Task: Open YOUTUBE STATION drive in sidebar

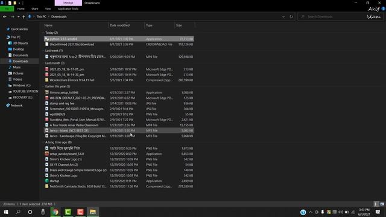Action: click(x=25, y=91)
